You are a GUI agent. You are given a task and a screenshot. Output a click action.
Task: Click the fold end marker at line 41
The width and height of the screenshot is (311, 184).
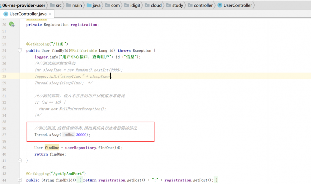point(20,160)
